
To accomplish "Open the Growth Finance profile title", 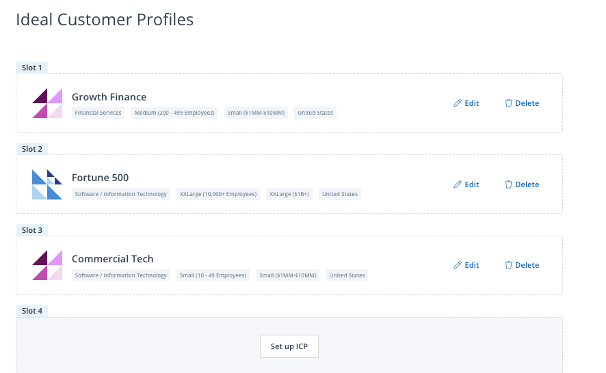I will [x=109, y=97].
